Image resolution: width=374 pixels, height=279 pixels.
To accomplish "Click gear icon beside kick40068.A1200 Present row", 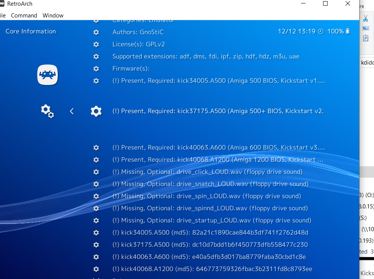I will click(x=96, y=160).
